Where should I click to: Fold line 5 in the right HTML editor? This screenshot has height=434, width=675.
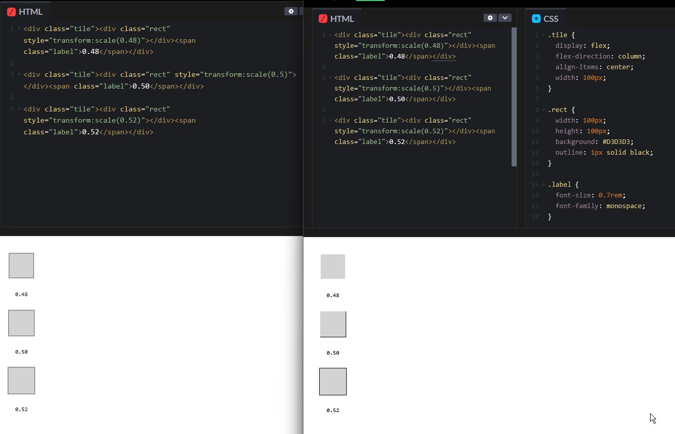click(330, 121)
